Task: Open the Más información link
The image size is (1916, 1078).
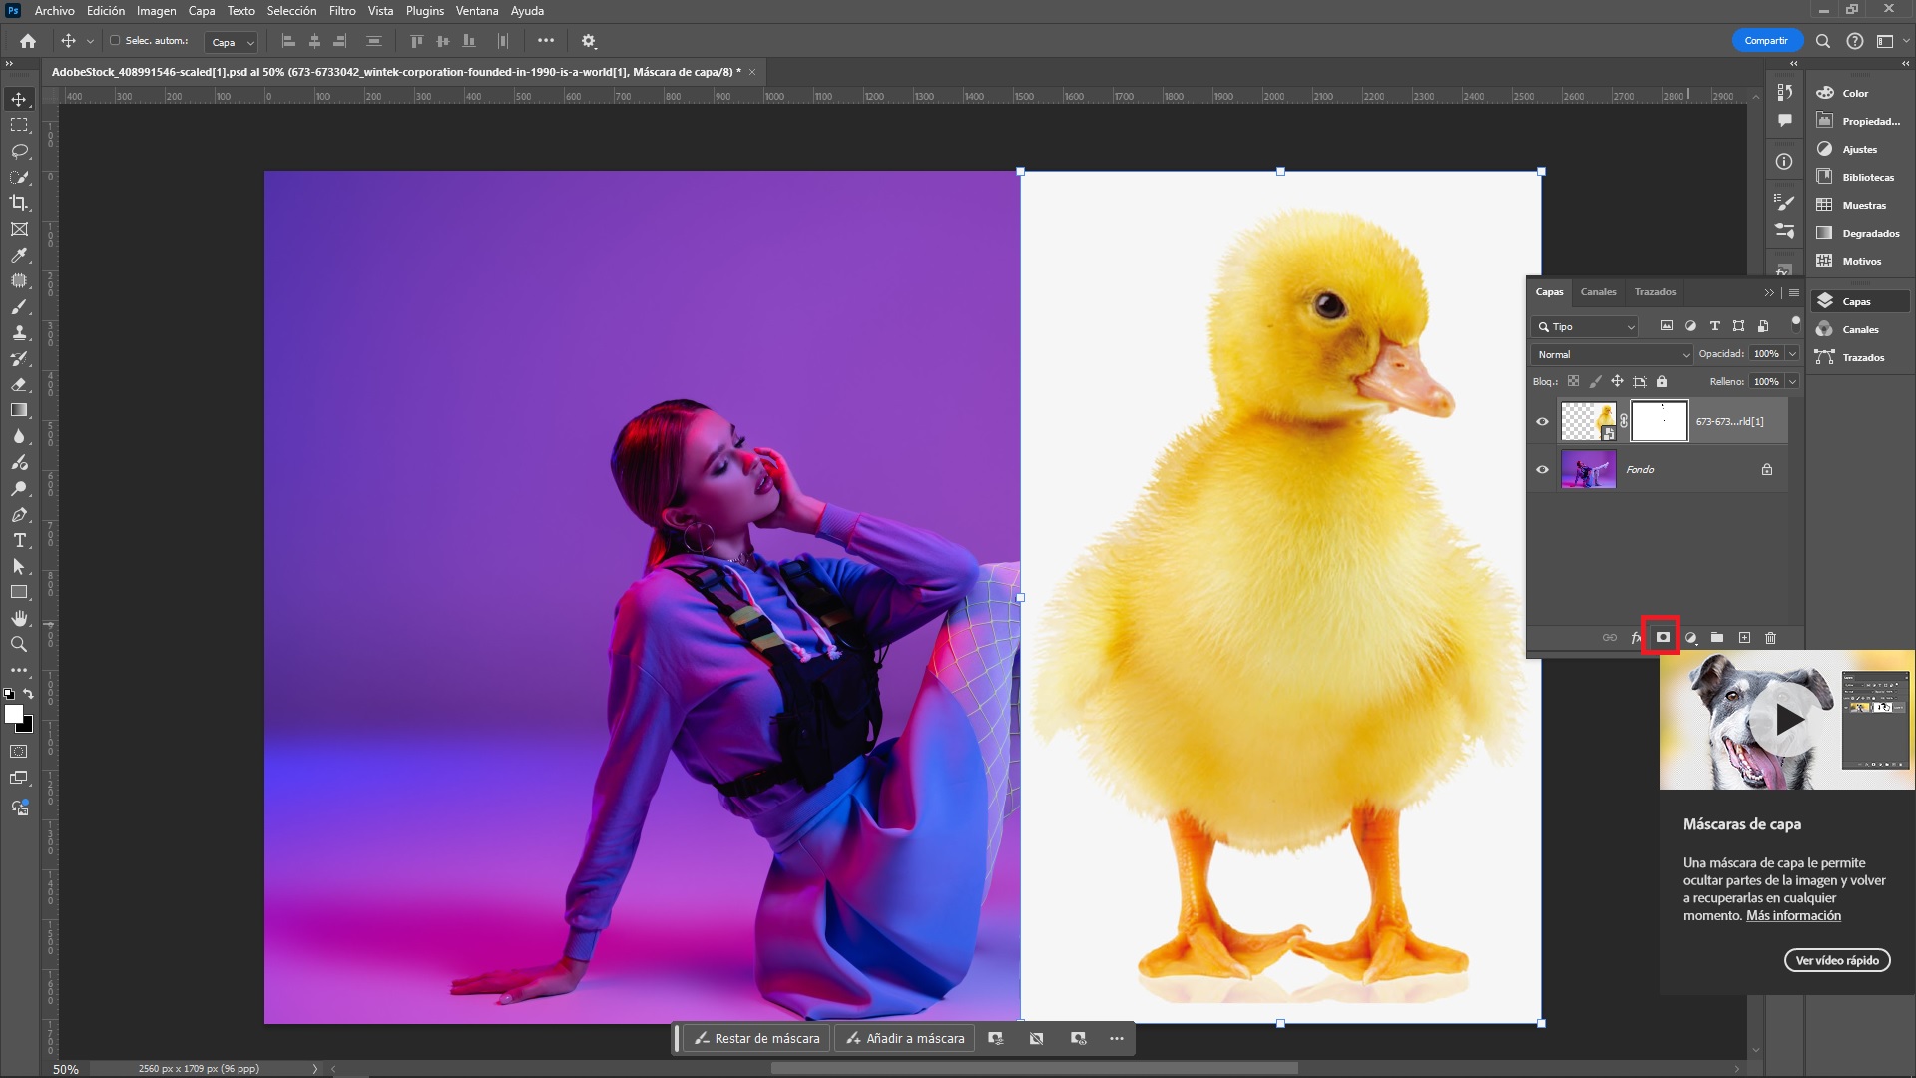Action: [x=1793, y=915]
